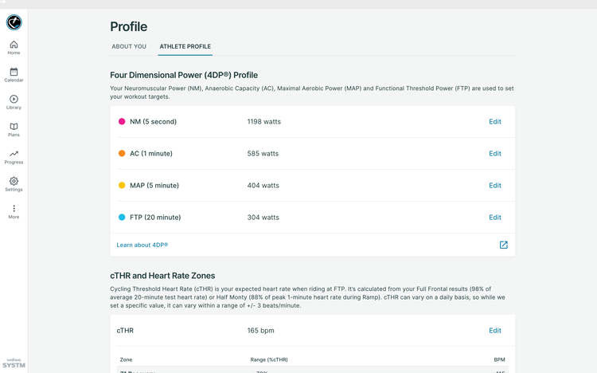The image size is (597, 373).
Task: Click the BPM column header
Action: [499, 359]
